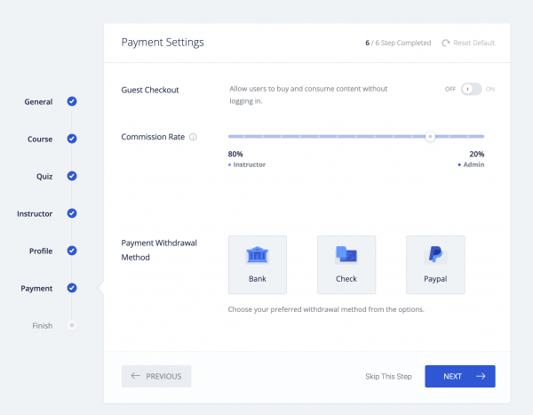The height and width of the screenshot is (415, 533).
Task: Open the Course settings step
Action: 39,140
